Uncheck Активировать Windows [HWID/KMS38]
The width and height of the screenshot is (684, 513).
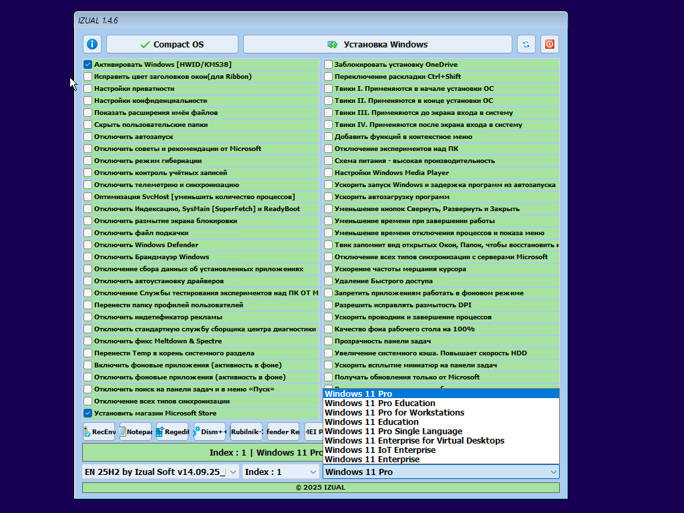(88, 65)
